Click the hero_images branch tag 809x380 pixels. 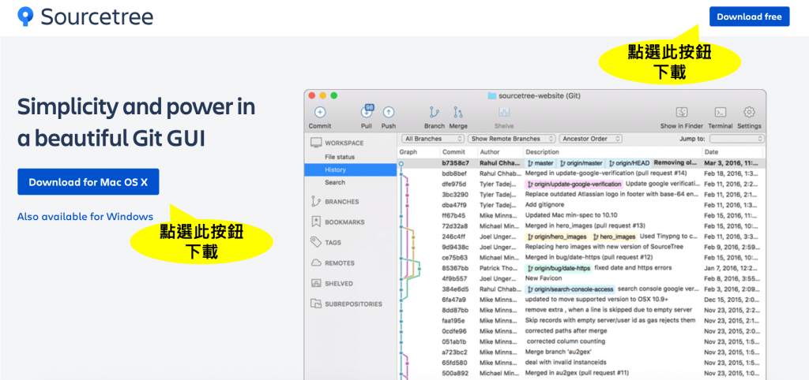tap(614, 237)
